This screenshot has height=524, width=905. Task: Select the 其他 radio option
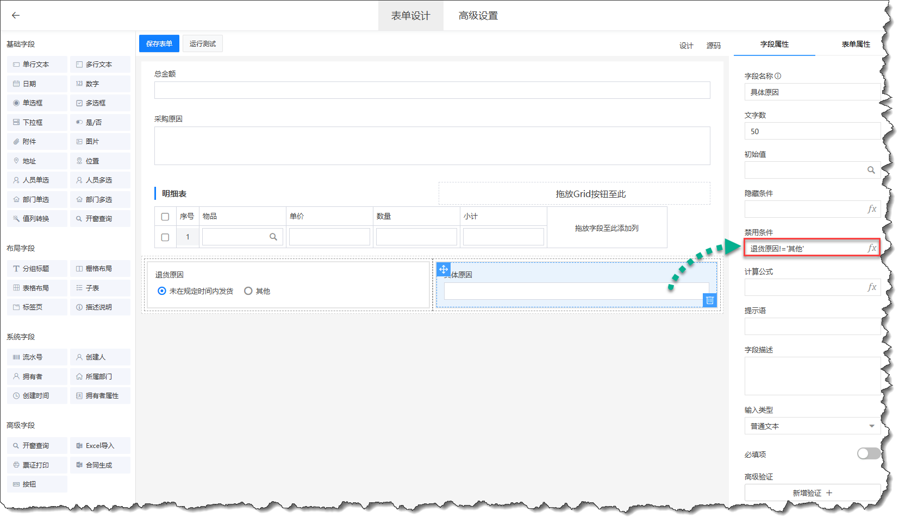[248, 291]
